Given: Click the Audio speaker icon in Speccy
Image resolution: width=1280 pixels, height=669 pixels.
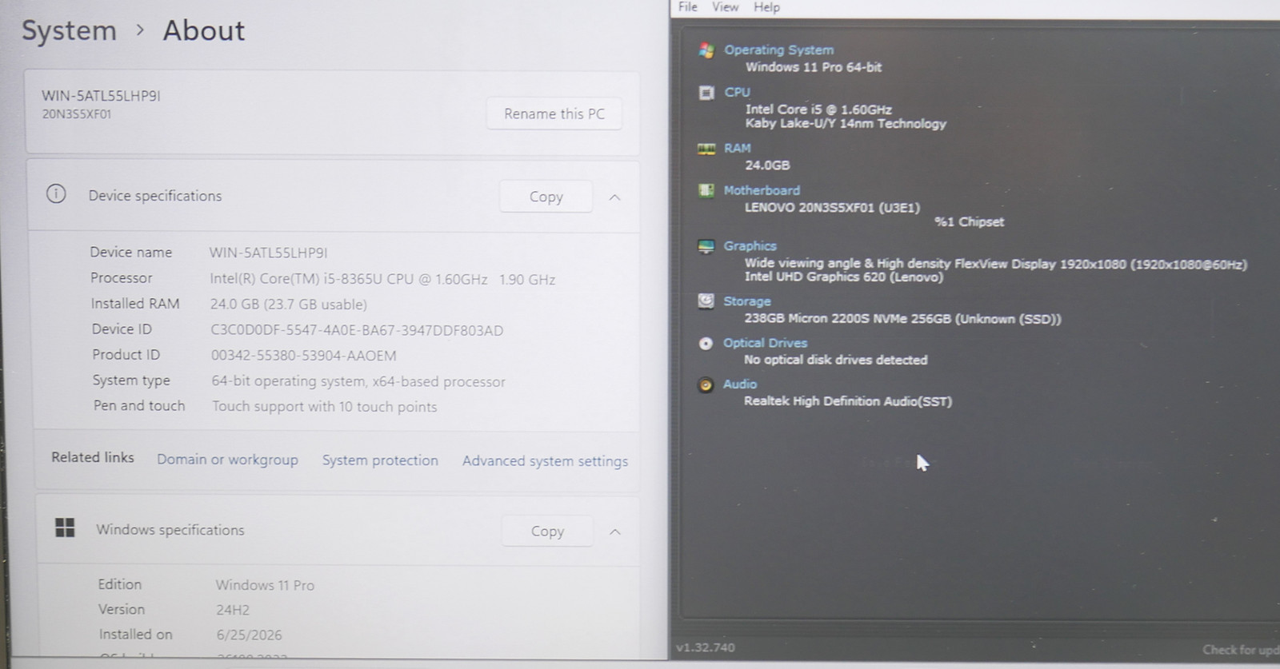Looking at the screenshot, I should coord(706,384).
